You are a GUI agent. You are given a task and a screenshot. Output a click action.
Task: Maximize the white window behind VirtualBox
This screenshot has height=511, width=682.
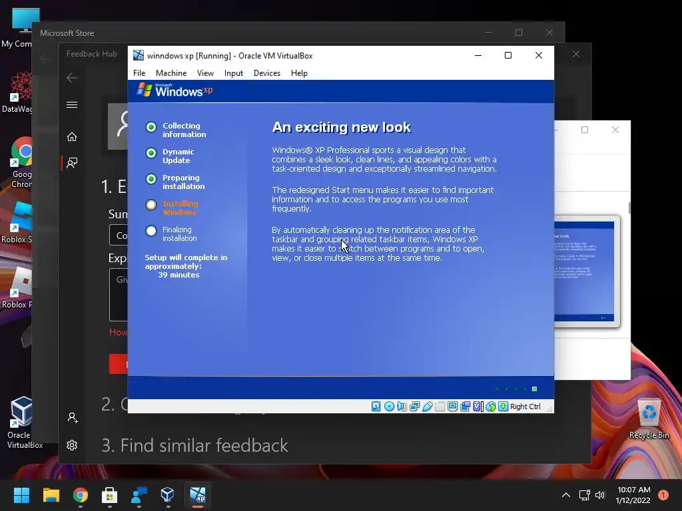click(585, 130)
